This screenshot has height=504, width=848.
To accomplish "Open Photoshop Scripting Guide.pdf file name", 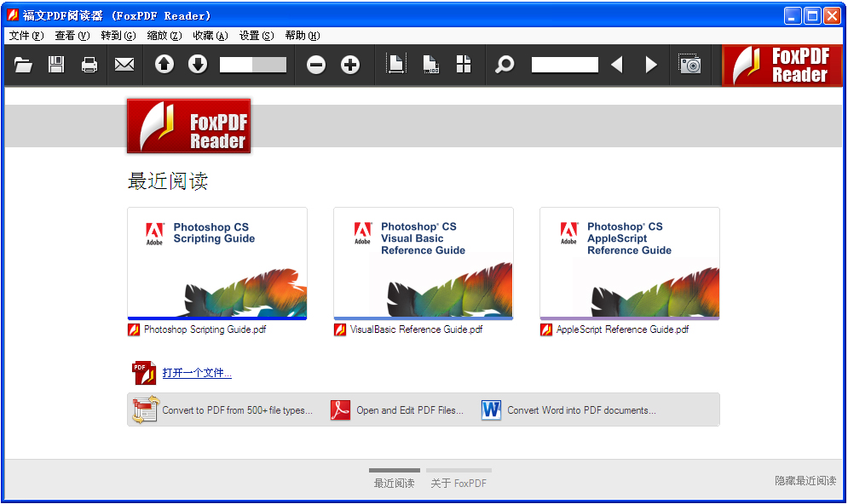I will click(205, 329).
